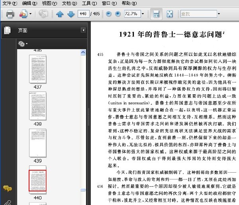Select the page 437 thumbnail
Screen dimensions: 239x205
coord(38,69)
